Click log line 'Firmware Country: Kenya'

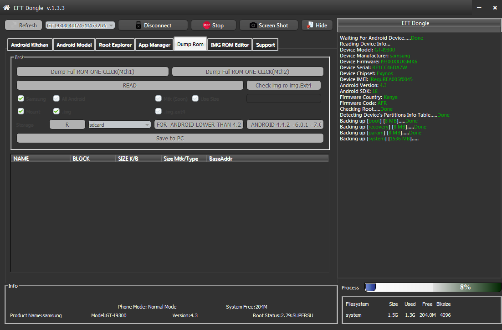[369, 97]
